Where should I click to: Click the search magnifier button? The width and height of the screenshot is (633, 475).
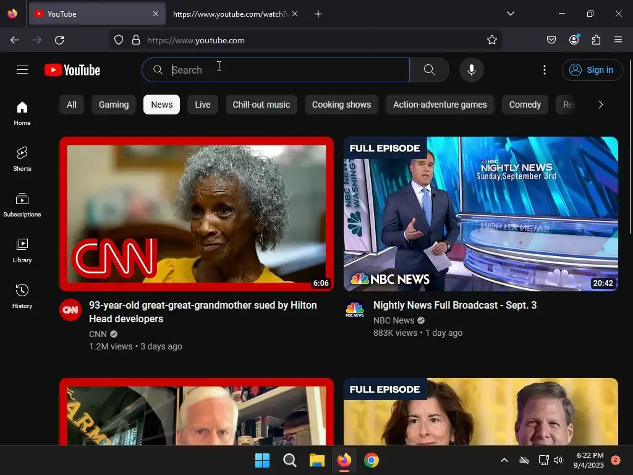(429, 70)
